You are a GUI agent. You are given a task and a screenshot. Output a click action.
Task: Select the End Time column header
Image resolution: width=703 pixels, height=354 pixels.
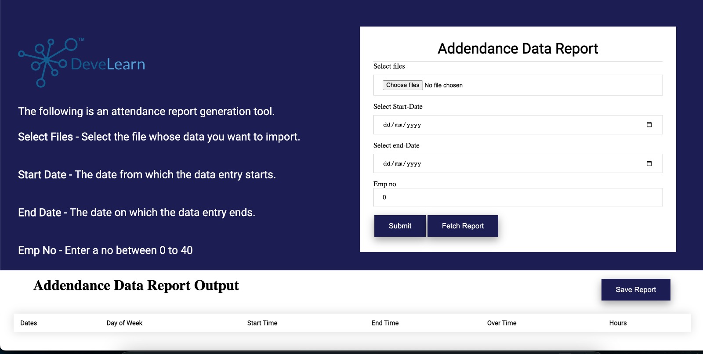[385, 323]
